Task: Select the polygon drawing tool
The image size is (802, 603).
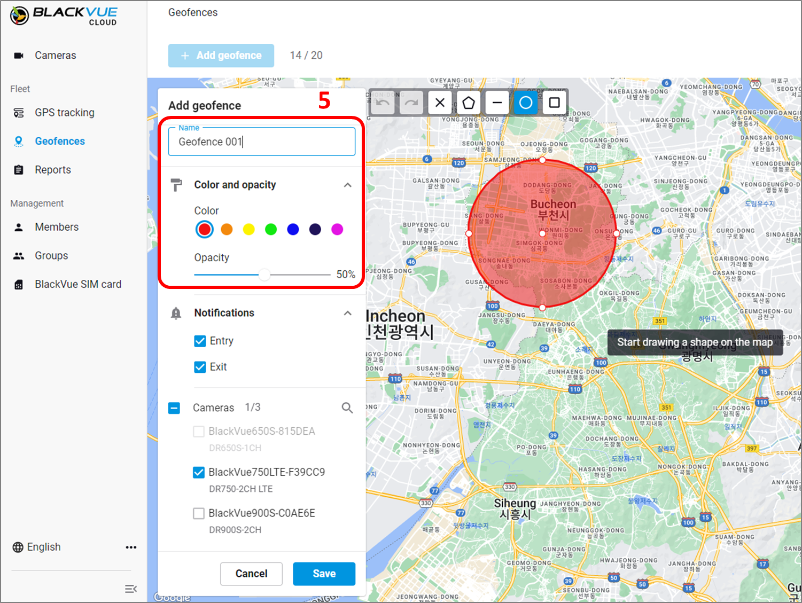Action: 469,103
